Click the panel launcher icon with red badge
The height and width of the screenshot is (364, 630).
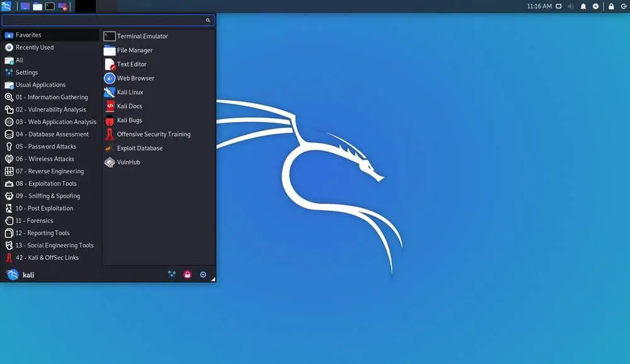click(x=62, y=6)
